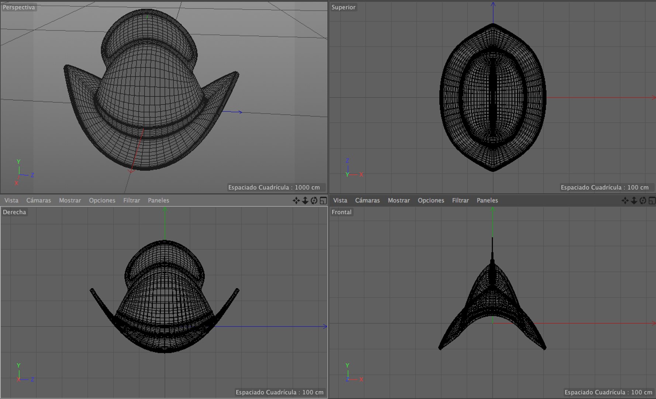Viewport: 656px width, 399px height.
Task: Open the Cámaras menu above Frontal view
Action: coord(367,200)
